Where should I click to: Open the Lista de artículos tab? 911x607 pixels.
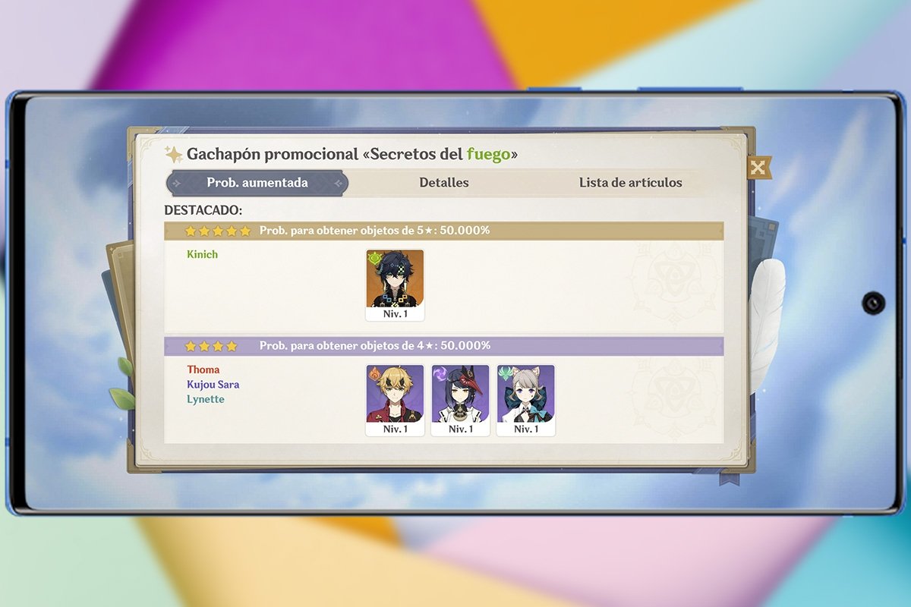pos(630,183)
